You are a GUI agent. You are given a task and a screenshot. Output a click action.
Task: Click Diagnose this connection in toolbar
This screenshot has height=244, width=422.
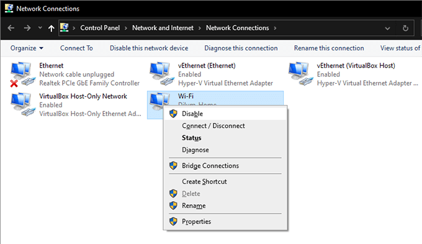point(241,48)
